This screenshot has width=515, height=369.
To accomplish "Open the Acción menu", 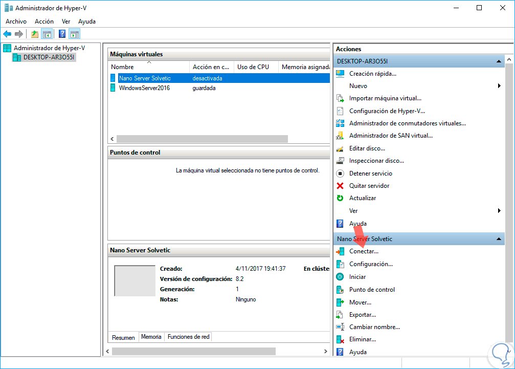I will (44, 21).
